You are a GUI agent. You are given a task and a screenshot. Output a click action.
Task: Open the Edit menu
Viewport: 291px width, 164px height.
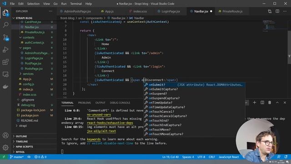click(21, 4)
